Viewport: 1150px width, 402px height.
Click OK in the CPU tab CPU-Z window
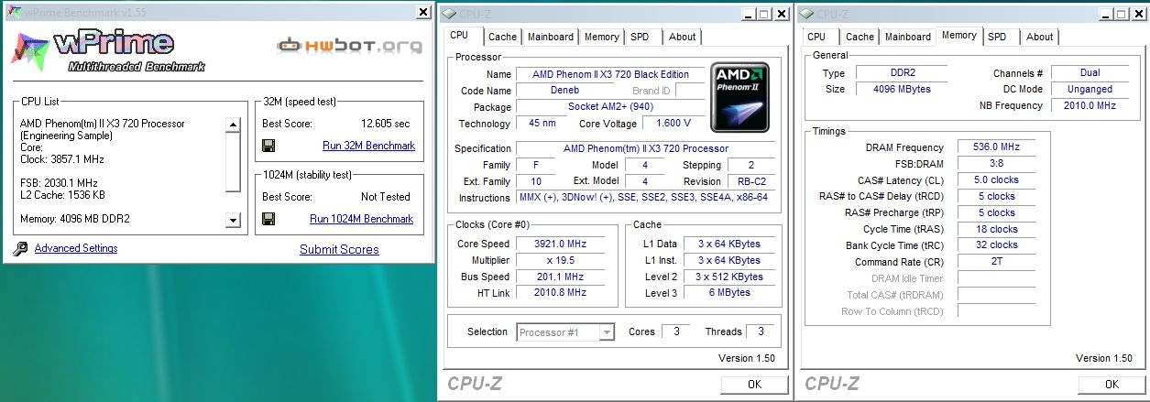(x=754, y=385)
